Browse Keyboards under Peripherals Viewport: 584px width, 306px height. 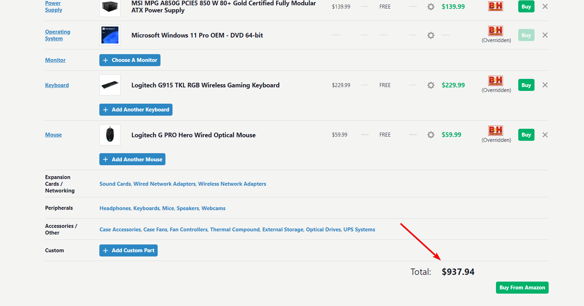pyautogui.click(x=146, y=208)
